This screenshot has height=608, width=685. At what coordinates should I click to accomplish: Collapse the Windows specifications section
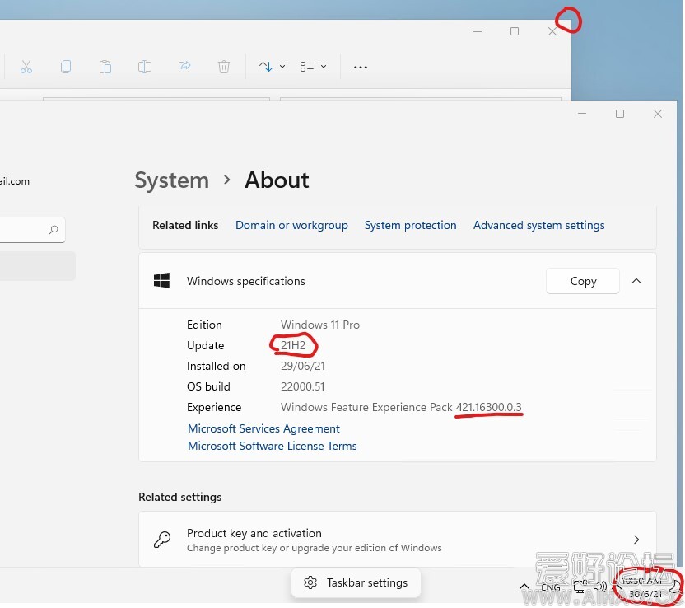(x=636, y=281)
